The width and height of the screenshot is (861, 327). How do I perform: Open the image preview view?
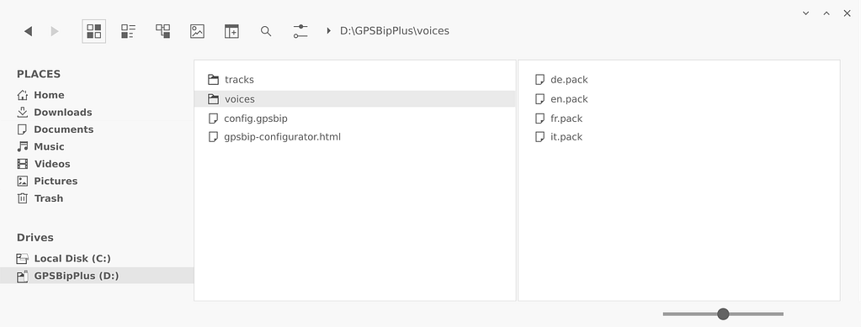(x=197, y=31)
